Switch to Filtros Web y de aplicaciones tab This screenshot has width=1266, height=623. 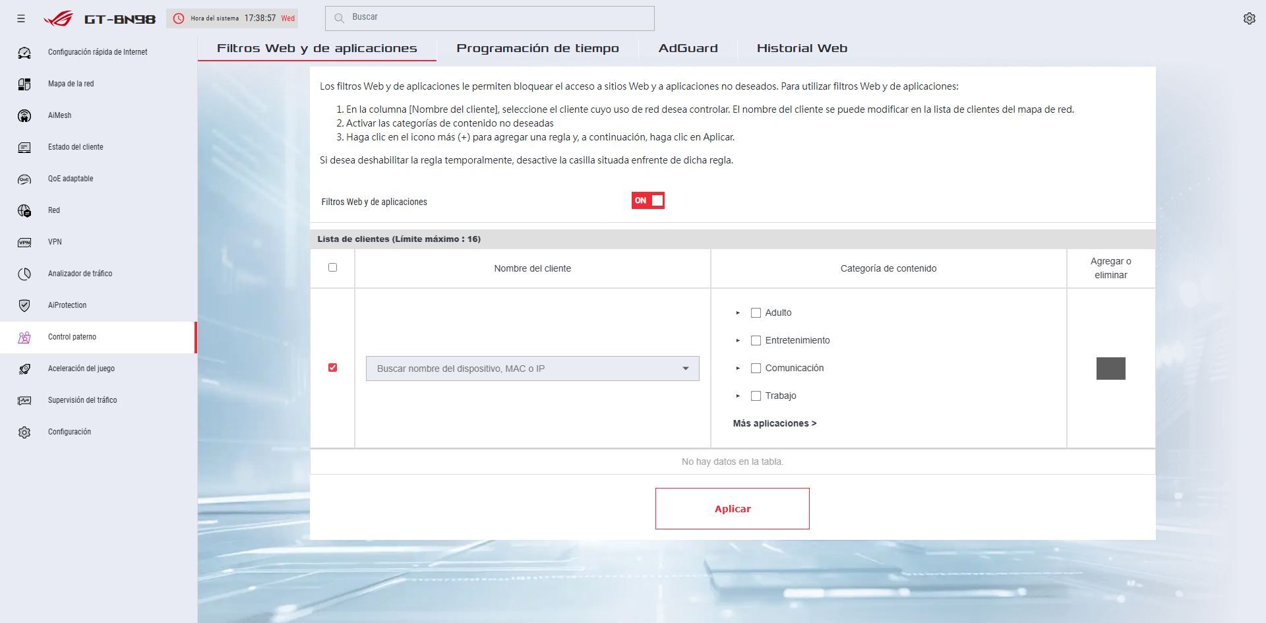(x=317, y=48)
